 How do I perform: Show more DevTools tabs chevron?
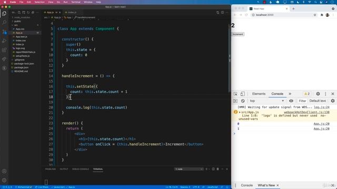point(290,94)
